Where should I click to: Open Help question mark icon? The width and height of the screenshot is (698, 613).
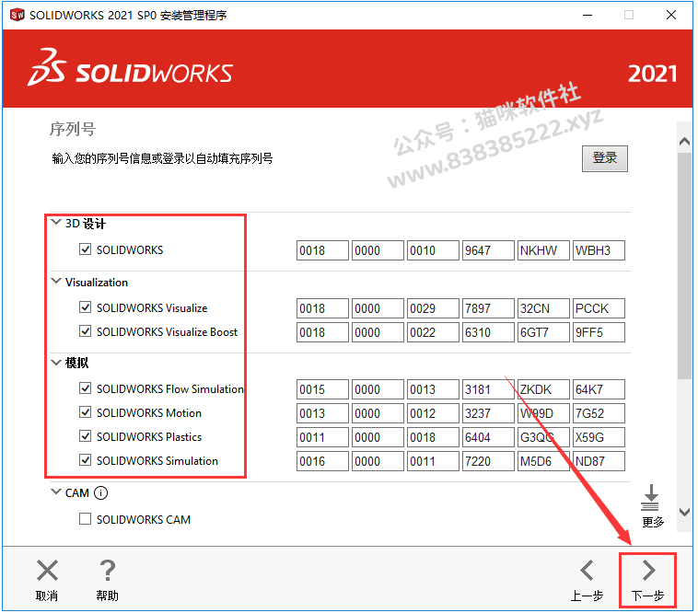(108, 572)
